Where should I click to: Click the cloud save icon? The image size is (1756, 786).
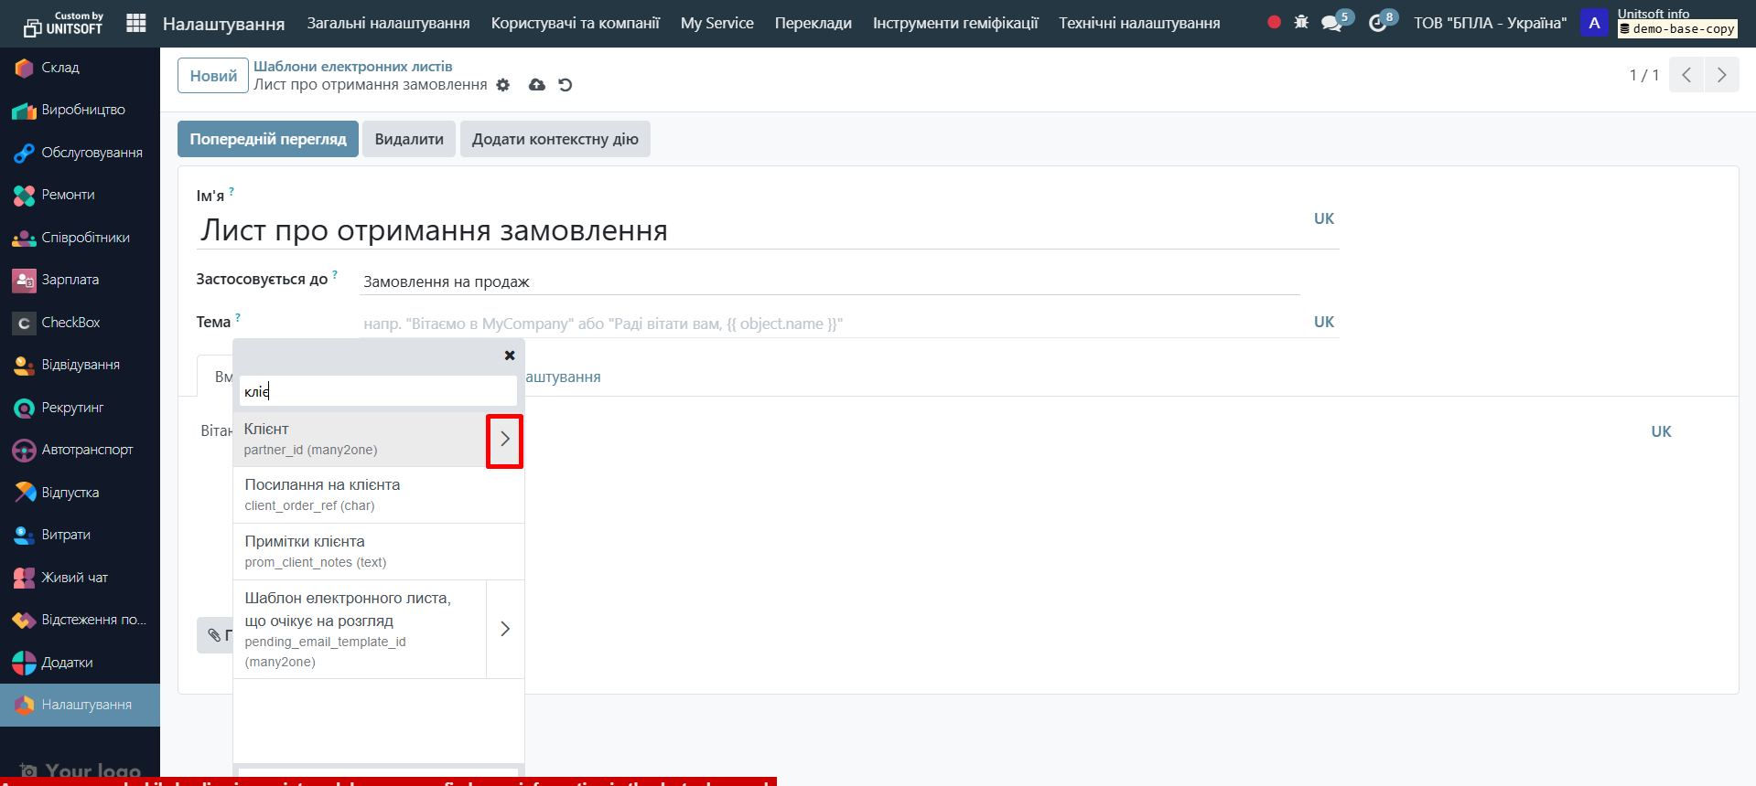pos(537,85)
